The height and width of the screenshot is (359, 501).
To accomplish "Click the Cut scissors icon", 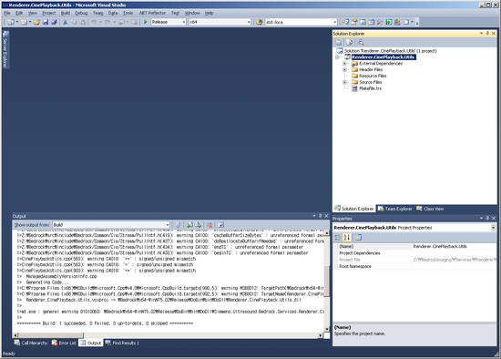I will [66, 22].
